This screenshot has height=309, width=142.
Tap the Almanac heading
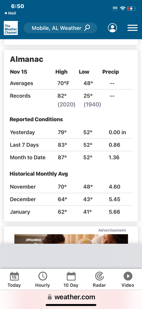tap(27, 59)
